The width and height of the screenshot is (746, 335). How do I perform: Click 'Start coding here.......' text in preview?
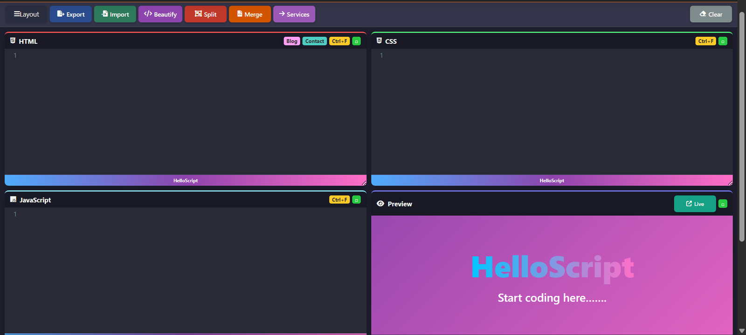[552, 298]
